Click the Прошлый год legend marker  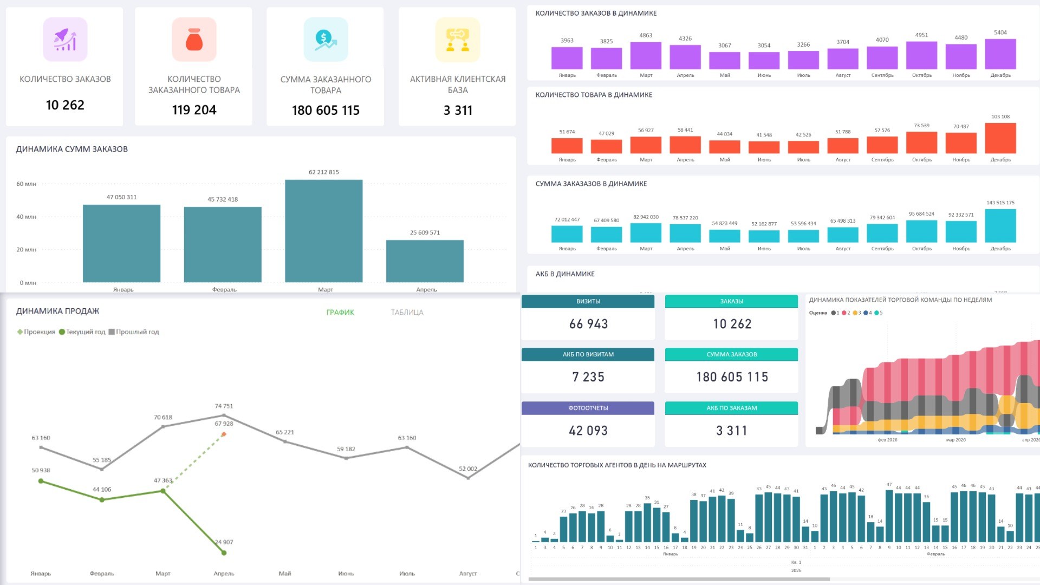click(x=112, y=332)
